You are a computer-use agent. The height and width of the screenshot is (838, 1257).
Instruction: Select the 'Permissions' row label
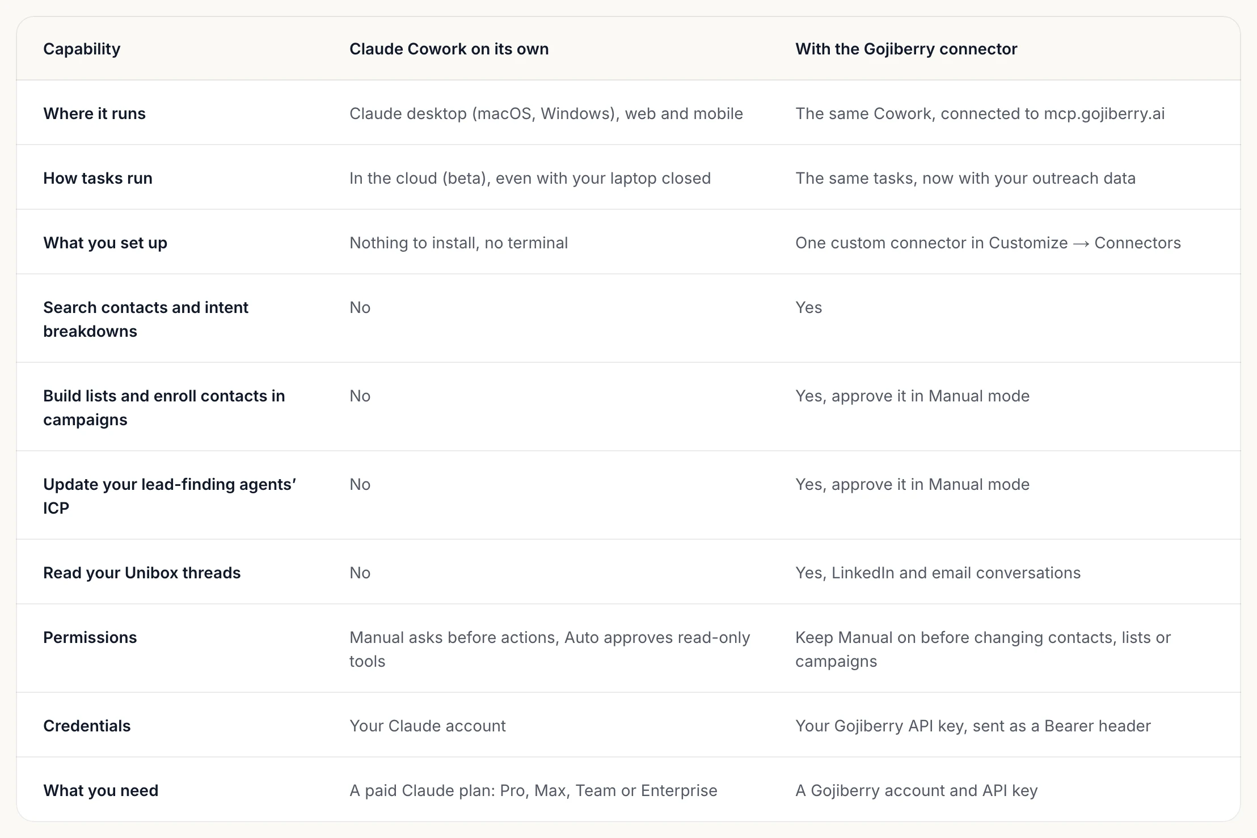90,637
